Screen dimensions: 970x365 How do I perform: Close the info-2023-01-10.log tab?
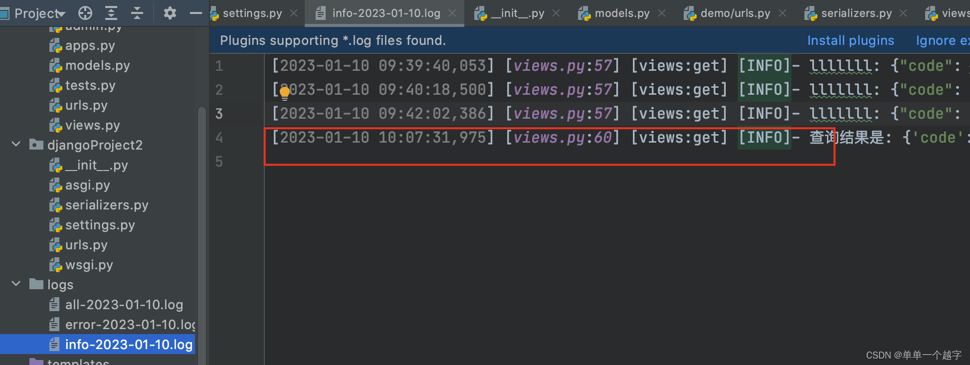point(452,13)
